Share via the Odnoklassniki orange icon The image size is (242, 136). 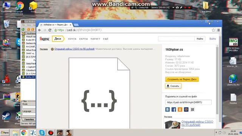180,110
